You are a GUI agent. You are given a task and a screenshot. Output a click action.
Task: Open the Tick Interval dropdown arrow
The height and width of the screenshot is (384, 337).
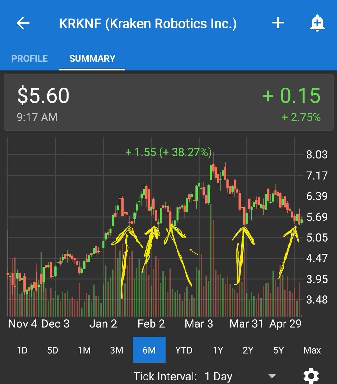(x=272, y=376)
